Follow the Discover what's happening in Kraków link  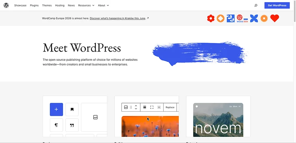click(117, 18)
